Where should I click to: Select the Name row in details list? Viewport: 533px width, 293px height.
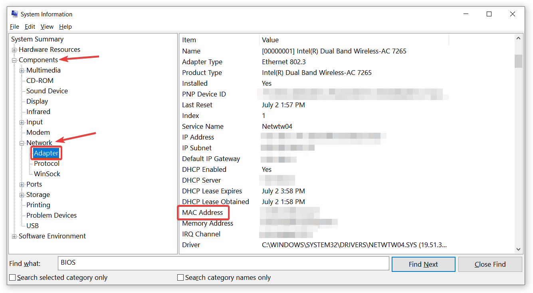click(347, 51)
